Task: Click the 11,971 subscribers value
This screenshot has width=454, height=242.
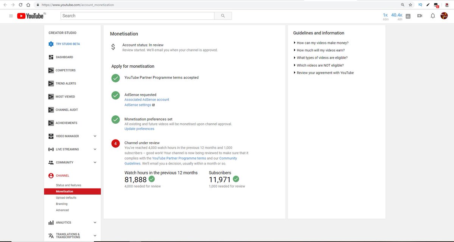Action: [220, 180]
